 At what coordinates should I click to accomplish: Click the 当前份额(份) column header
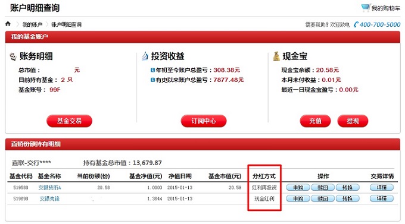point(94,176)
